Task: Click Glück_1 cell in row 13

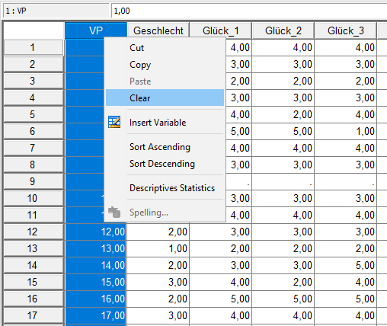Action: [x=221, y=248]
